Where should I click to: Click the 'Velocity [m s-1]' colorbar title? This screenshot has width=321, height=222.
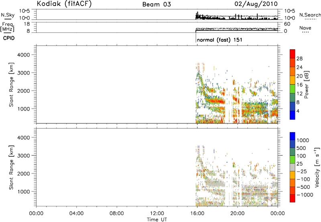pyautogui.click(x=317, y=167)
